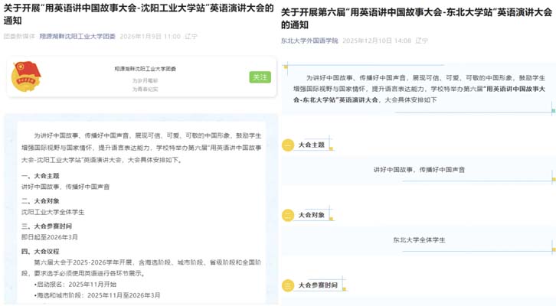Click the round 二 badge beside 大会对象
Viewport: 556px width, 306px height.
288,215
